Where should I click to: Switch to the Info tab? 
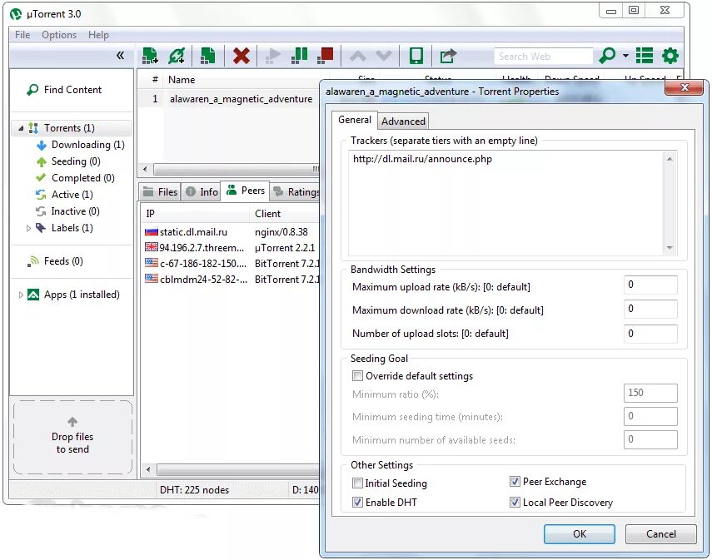[202, 192]
